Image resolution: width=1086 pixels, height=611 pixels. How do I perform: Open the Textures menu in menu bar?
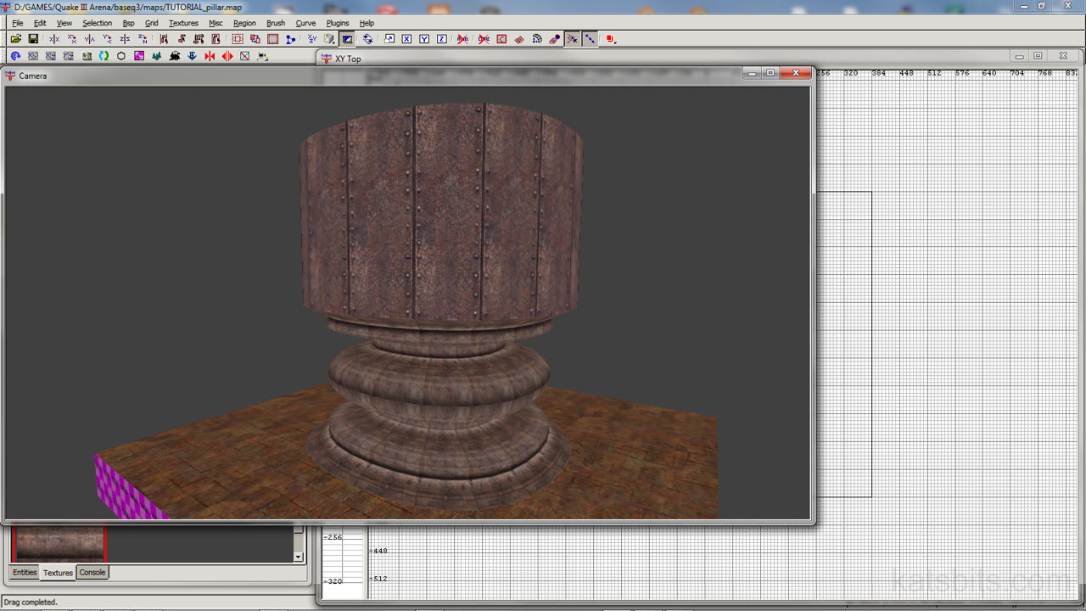[x=183, y=23]
